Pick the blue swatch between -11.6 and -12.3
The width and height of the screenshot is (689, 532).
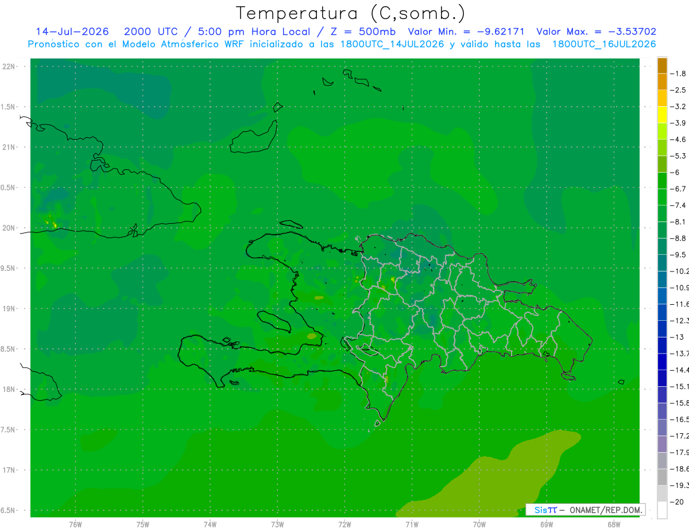pos(662,312)
